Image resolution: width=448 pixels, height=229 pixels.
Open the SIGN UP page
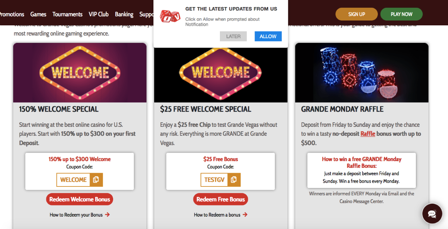[x=357, y=14]
